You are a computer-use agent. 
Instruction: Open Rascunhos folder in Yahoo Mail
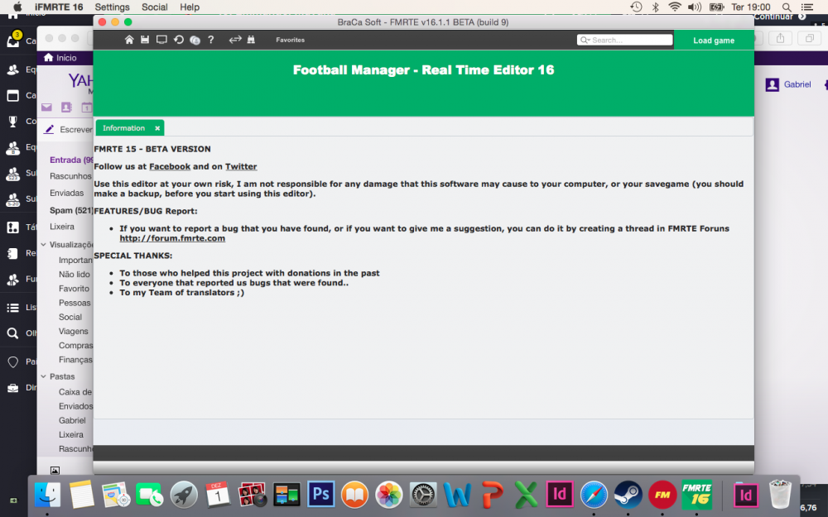click(70, 176)
